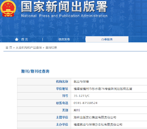Click the 就业与保障 institution name value
Image resolution: width=147 pixels, height=129 pixels.
[81, 81]
